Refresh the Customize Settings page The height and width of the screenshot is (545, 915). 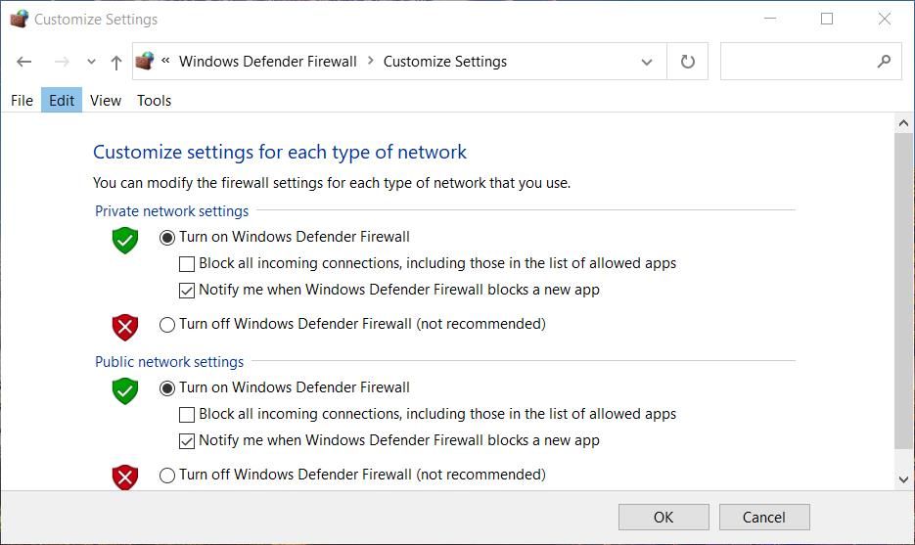coord(687,62)
